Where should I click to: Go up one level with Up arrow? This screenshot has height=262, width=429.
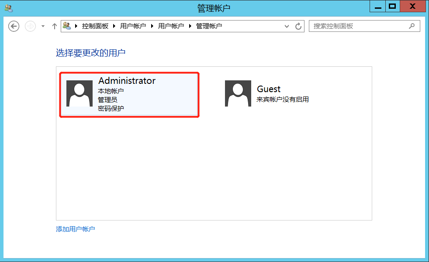point(55,26)
